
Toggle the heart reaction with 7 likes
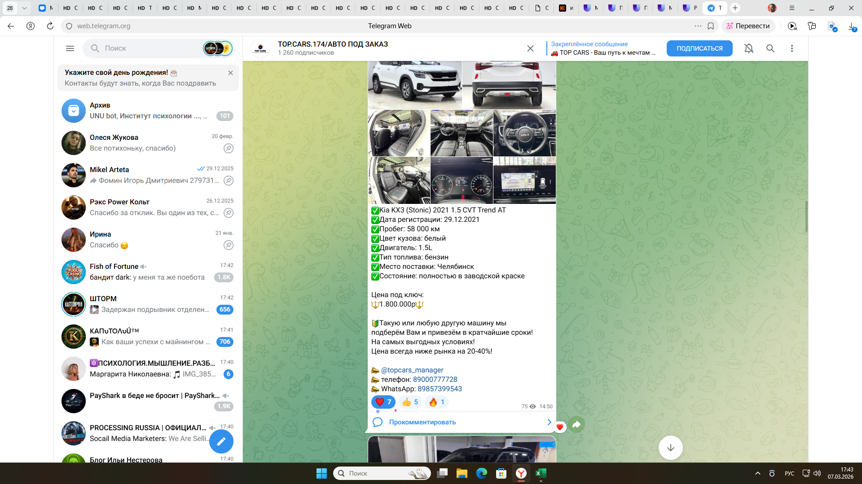click(x=383, y=402)
